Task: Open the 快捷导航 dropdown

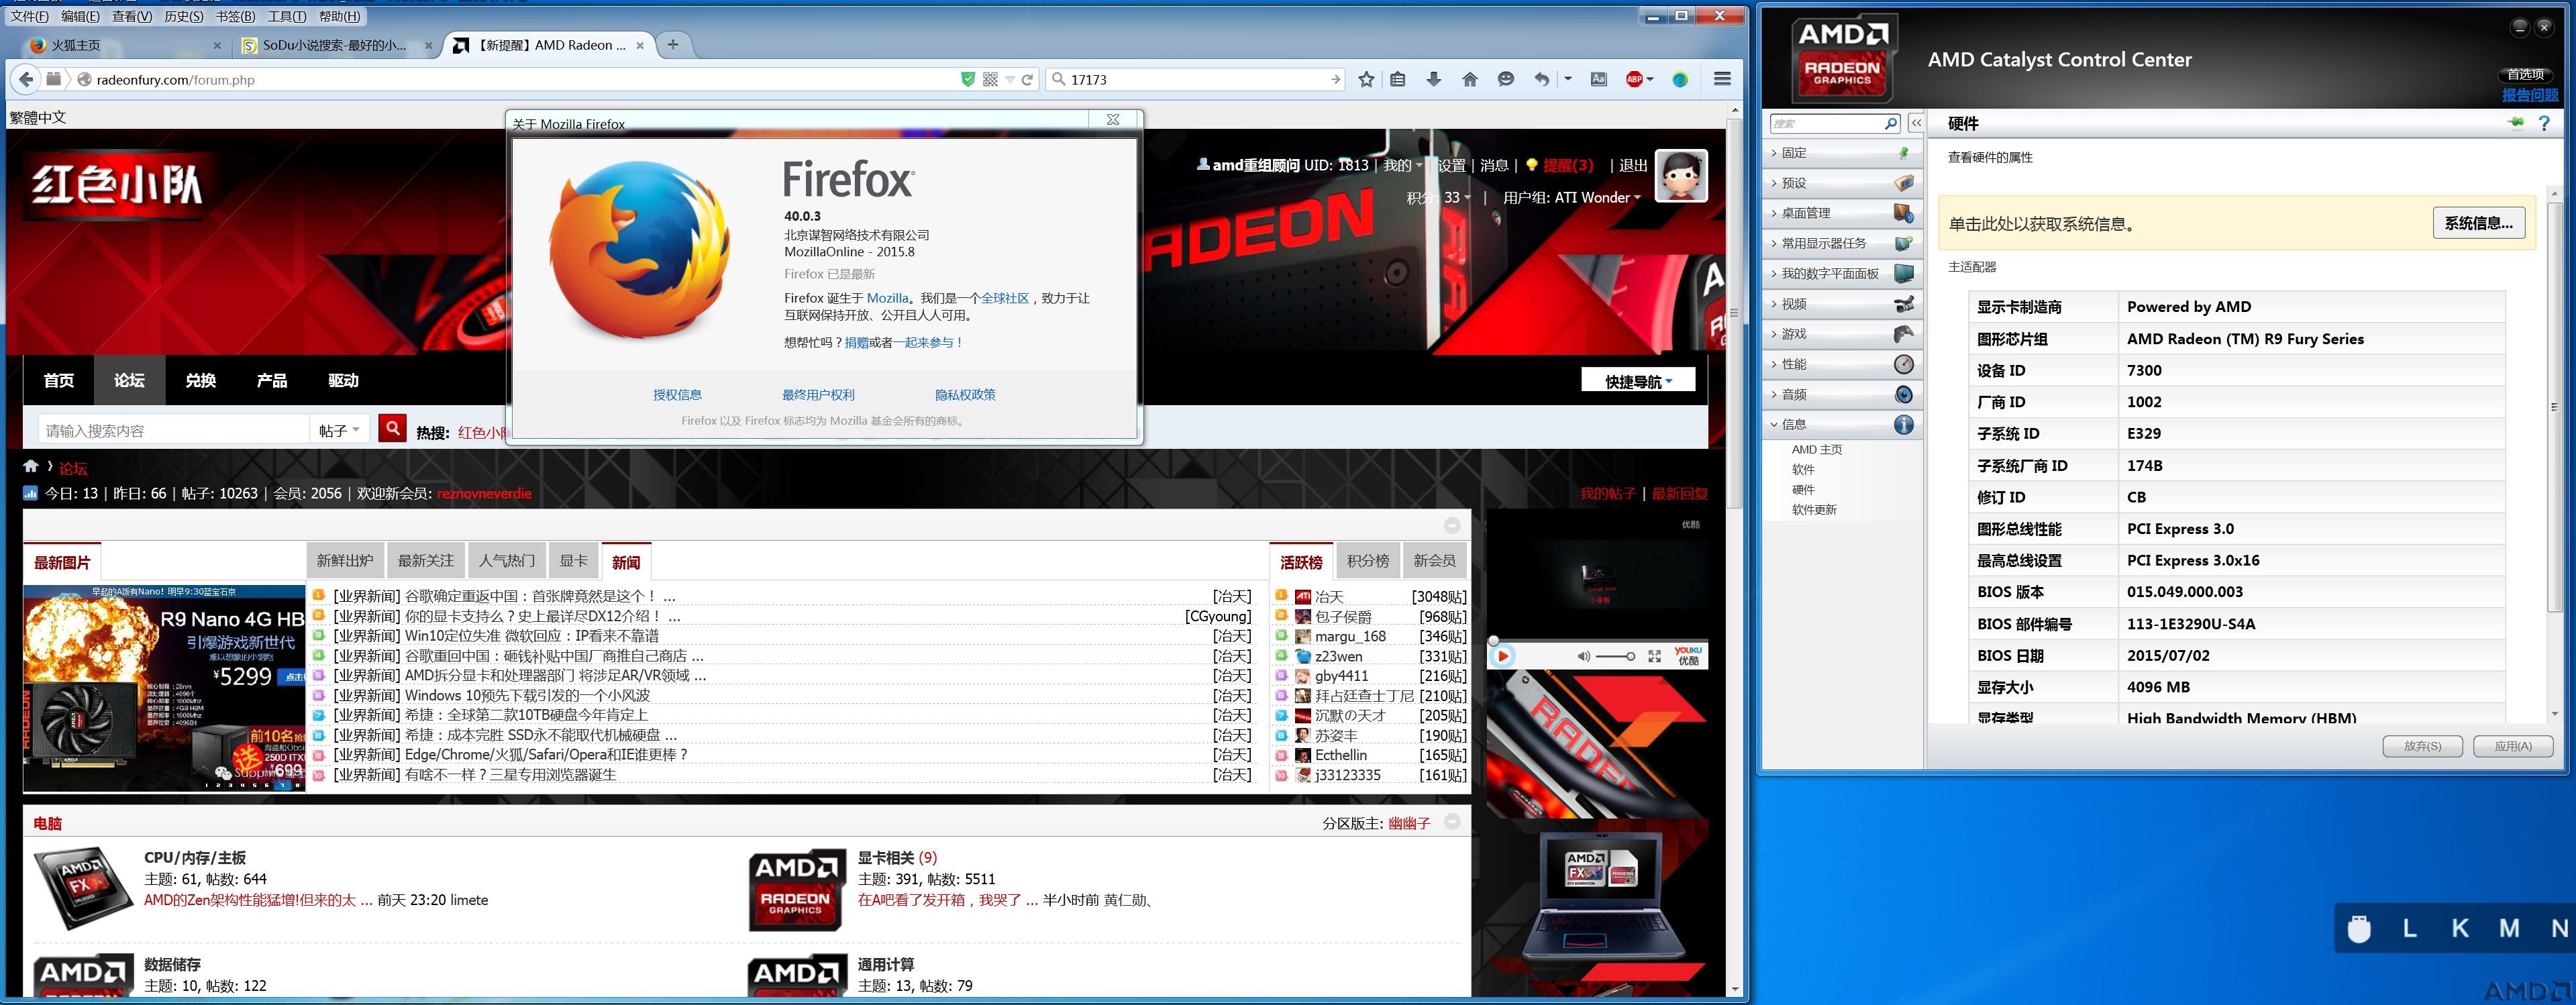Action: (x=1638, y=381)
